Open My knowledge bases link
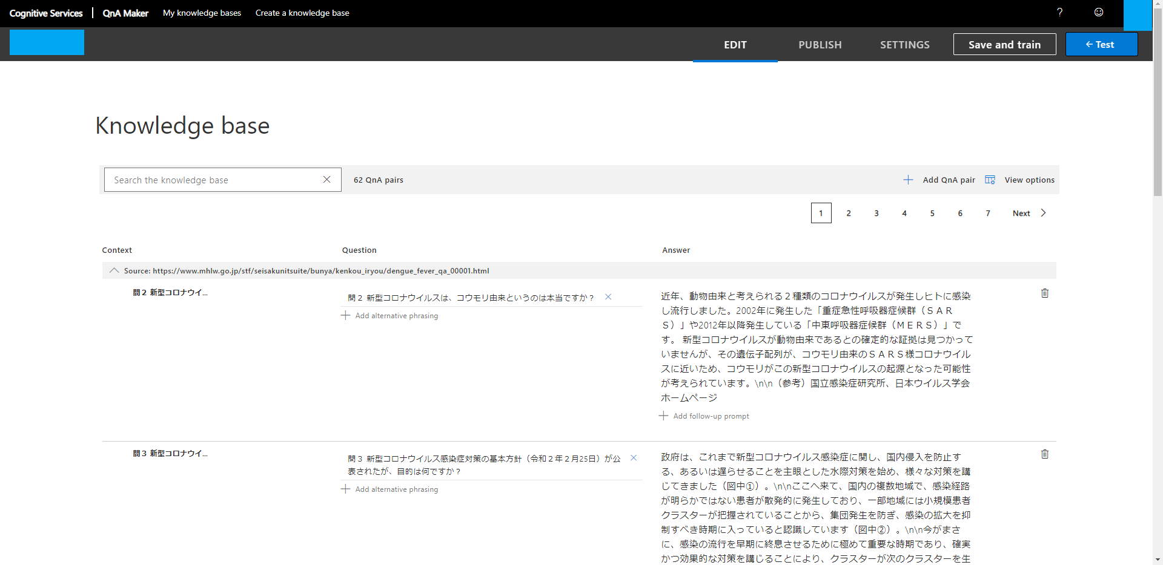This screenshot has width=1163, height=565. [x=202, y=13]
